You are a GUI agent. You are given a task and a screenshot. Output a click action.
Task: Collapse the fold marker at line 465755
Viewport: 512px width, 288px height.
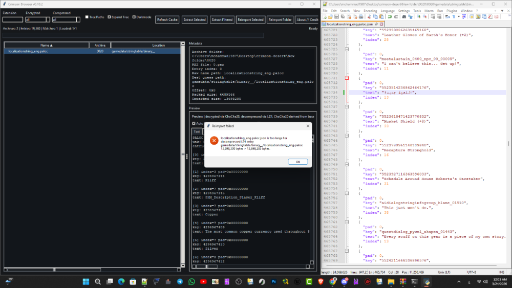347,193
